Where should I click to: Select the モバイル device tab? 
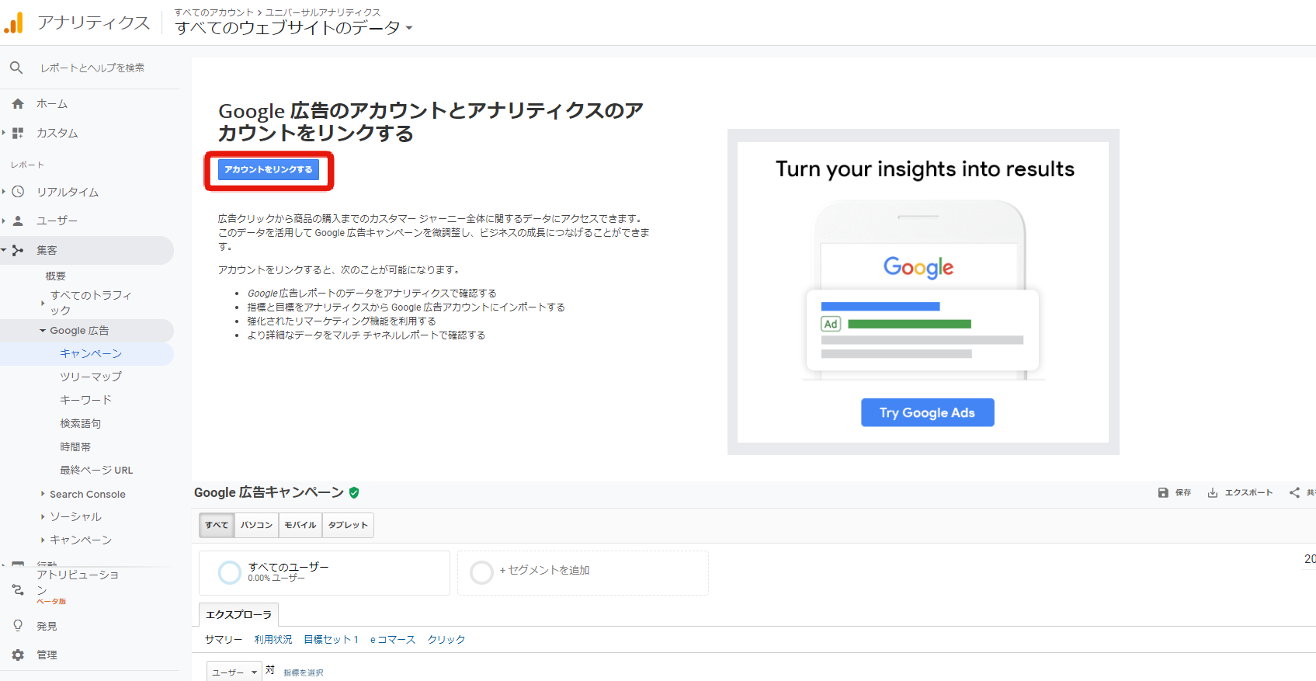300,525
